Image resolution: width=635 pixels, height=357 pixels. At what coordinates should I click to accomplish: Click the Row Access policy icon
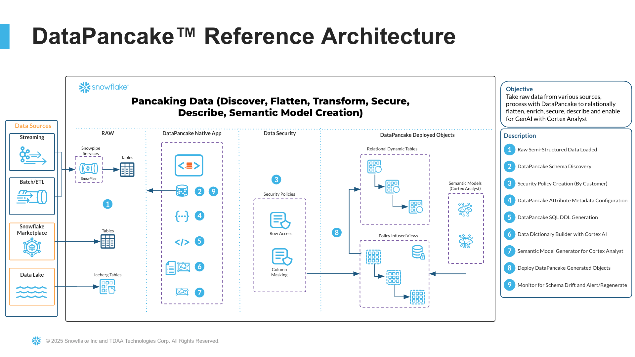280,220
